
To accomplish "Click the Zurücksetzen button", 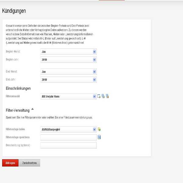I will tap(30, 163).
